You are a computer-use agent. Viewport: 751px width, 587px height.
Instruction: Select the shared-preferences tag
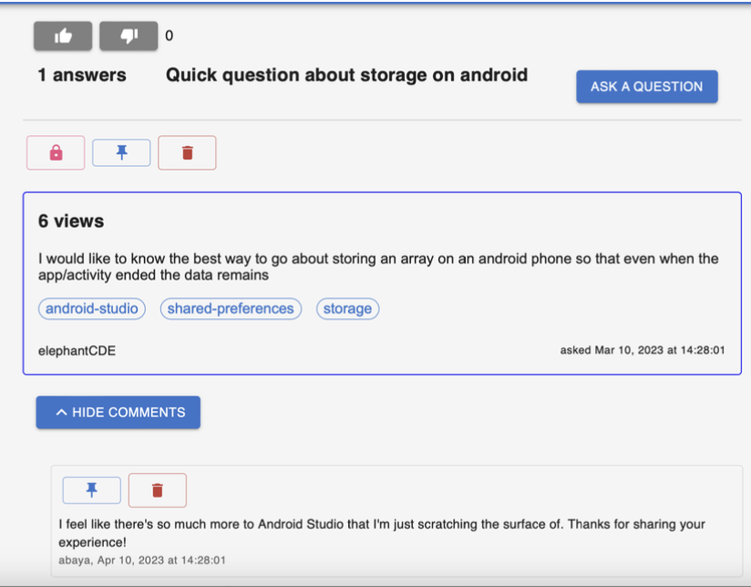[231, 308]
